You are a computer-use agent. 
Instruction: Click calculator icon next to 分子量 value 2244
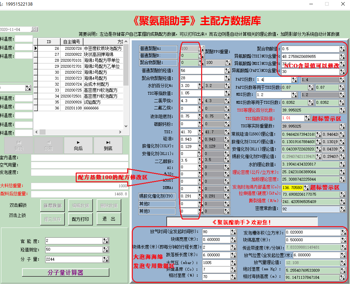point(105,259)
